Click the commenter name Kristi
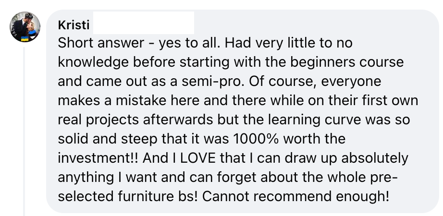Screen dimensions: 443x216 click(x=73, y=25)
